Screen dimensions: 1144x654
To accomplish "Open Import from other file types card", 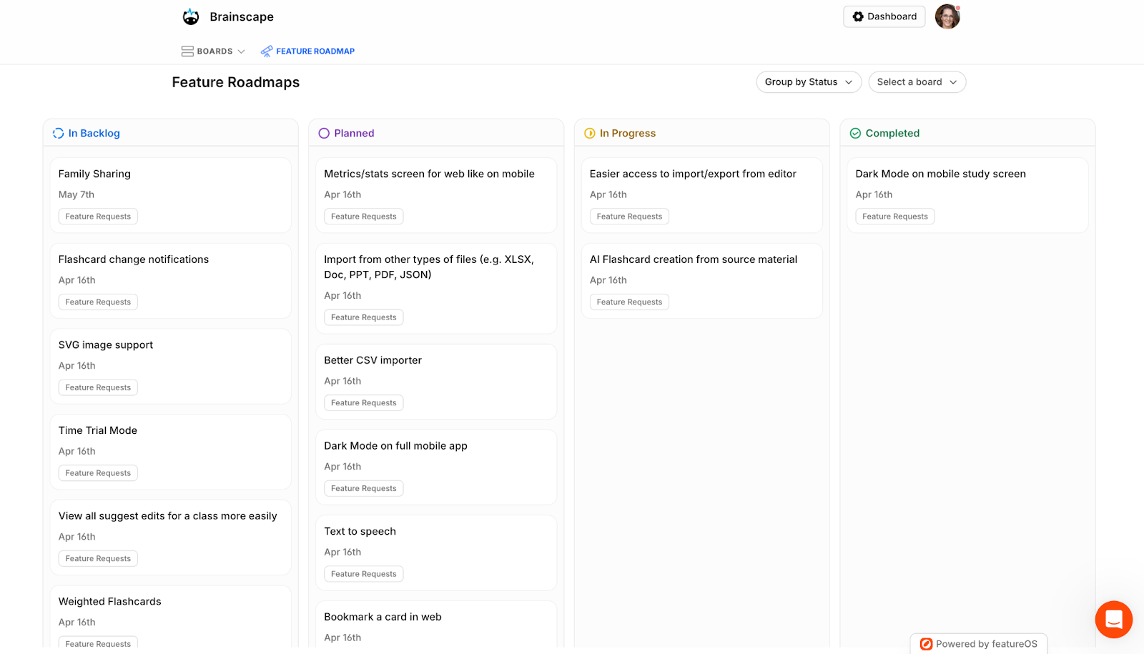I will pos(436,289).
